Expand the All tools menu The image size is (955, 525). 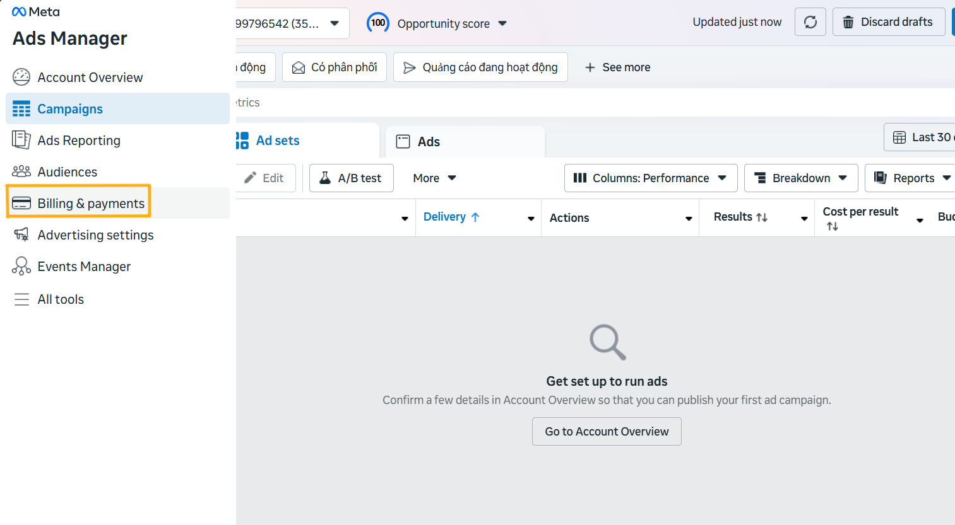[61, 299]
